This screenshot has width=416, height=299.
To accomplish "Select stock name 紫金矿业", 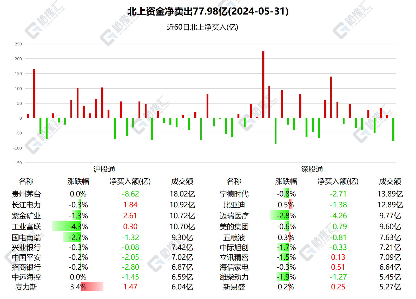I will [x=26, y=216].
